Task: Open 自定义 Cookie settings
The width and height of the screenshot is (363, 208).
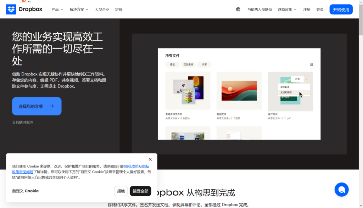Action: [x=25, y=191]
